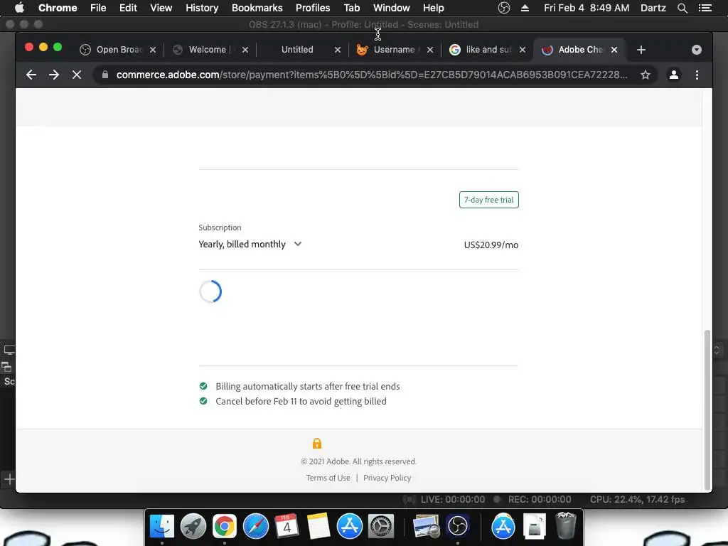This screenshot has width=728, height=546.
Task: Open Launchpad rocket icon in the Dock
Action: 193,526
